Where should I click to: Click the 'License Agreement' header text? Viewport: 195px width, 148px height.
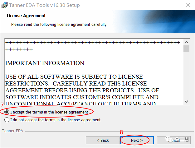point(26,16)
